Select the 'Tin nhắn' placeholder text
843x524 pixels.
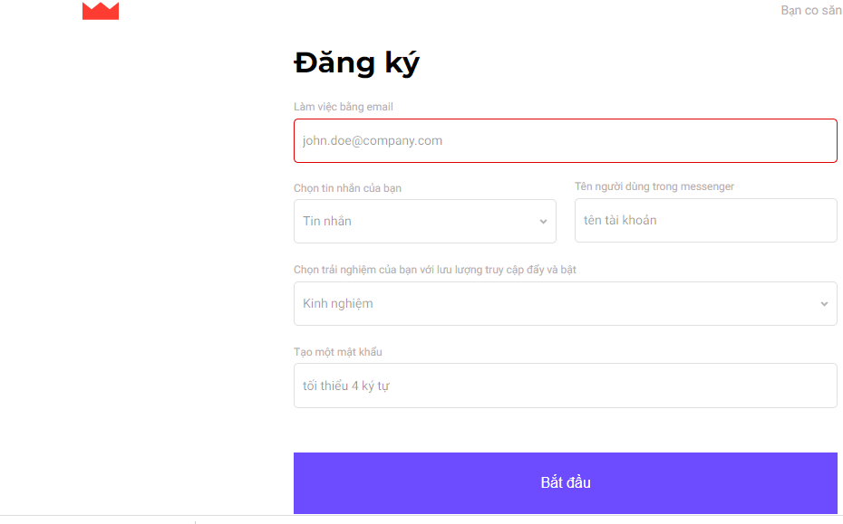(x=327, y=221)
